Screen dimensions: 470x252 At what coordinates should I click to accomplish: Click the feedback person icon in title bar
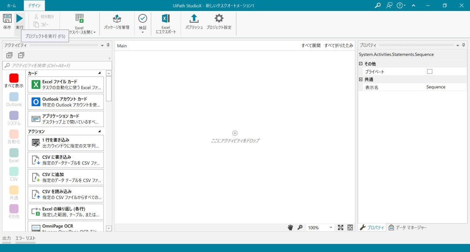(389, 5)
